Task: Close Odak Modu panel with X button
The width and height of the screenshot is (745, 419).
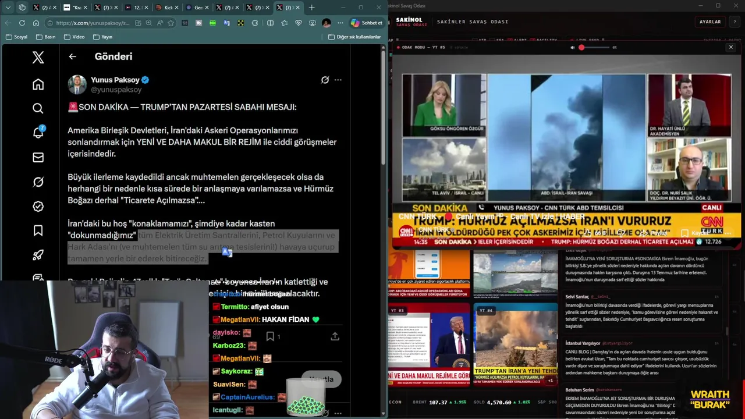Action: tap(731, 47)
